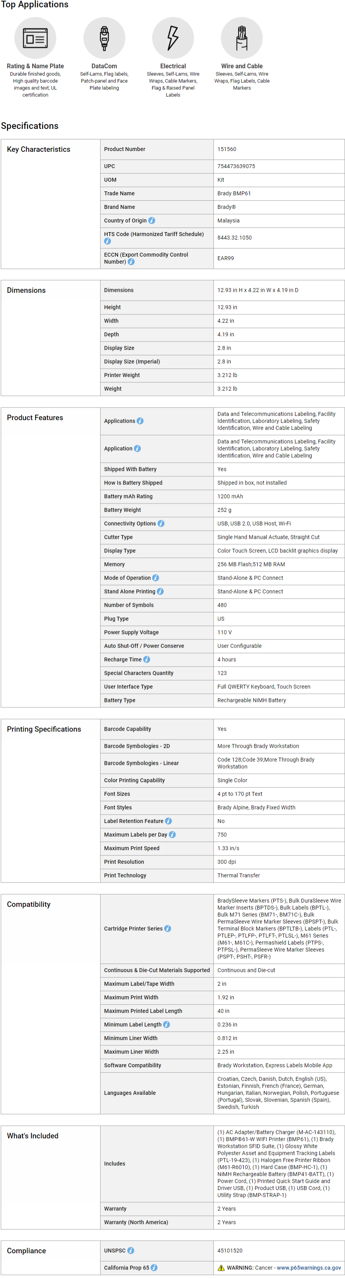The height and width of the screenshot is (1278, 345).
Task: Click UNSPSC info icon
Action: (x=131, y=1251)
